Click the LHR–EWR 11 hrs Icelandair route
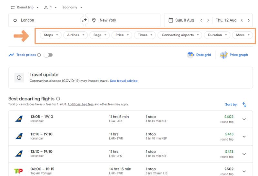 point(116,139)
